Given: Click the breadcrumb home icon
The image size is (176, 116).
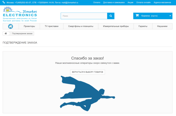Looking at the screenshot, I should pyautogui.click(x=6, y=34).
